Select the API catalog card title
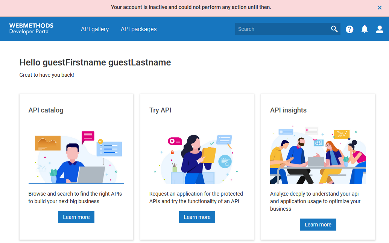 (46, 110)
